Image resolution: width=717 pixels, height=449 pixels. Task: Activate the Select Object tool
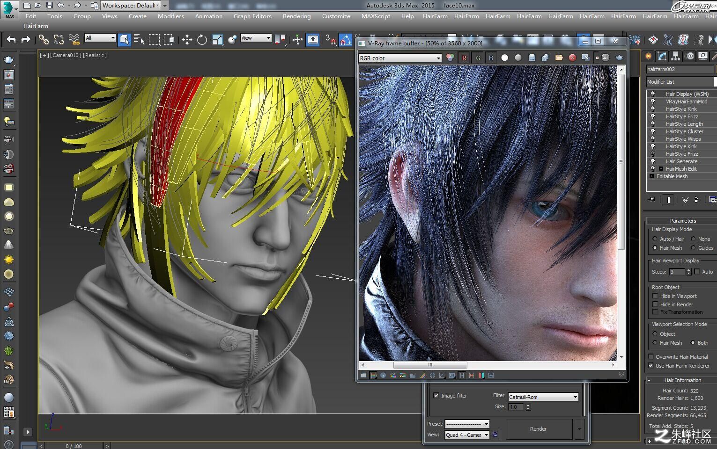tap(125, 40)
